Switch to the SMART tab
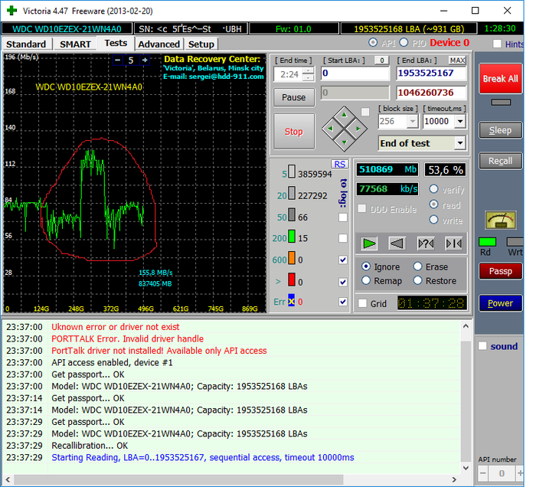Screen dimensions: 536x487 [75, 44]
